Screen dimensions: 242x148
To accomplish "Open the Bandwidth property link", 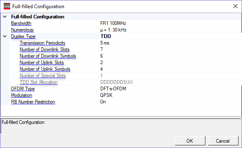I will (x=21, y=23).
